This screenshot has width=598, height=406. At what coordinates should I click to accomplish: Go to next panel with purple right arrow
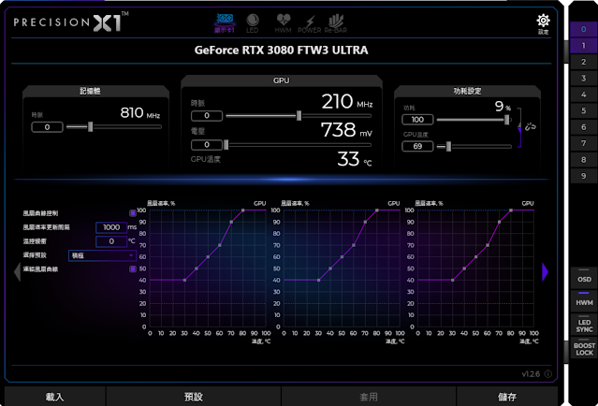pos(545,272)
